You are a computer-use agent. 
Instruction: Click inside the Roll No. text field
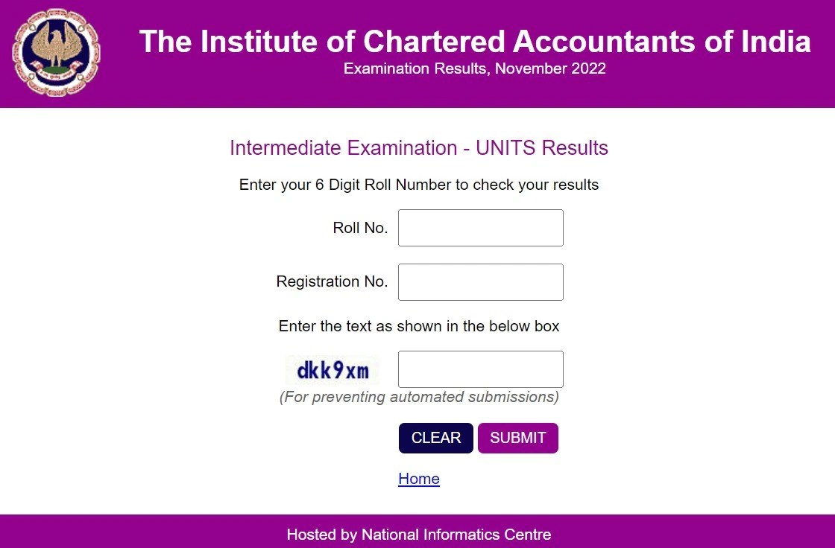pos(480,228)
